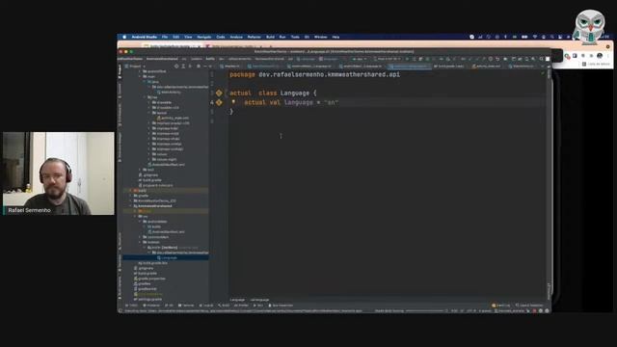Open the Refactor menu

pos(254,37)
